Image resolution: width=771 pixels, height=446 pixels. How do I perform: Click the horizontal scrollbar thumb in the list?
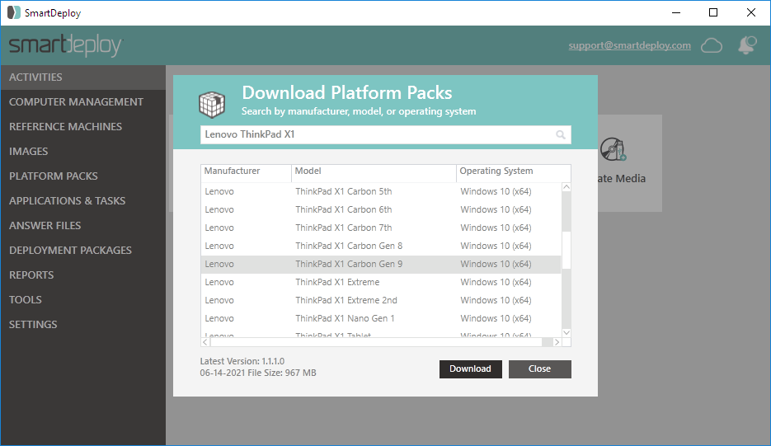click(x=376, y=342)
